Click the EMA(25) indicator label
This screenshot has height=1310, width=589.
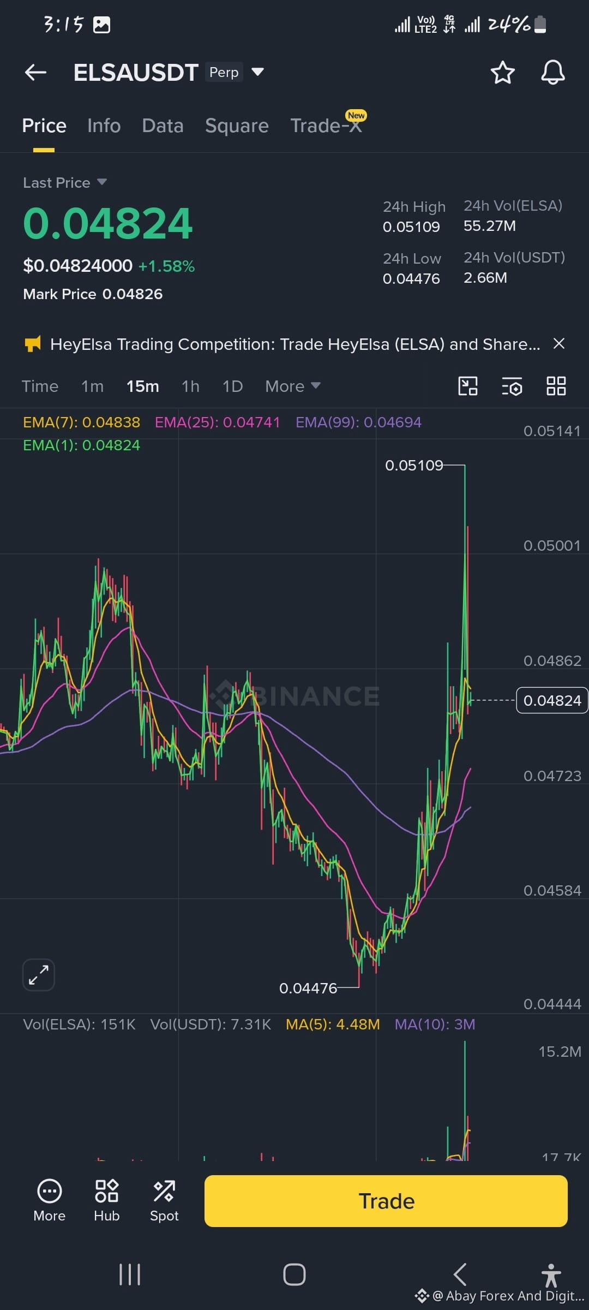pyautogui.click(x=217, y=422)
